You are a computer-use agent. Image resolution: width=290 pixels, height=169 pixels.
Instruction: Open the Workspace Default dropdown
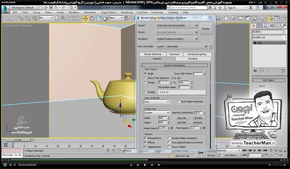[24, 8]
